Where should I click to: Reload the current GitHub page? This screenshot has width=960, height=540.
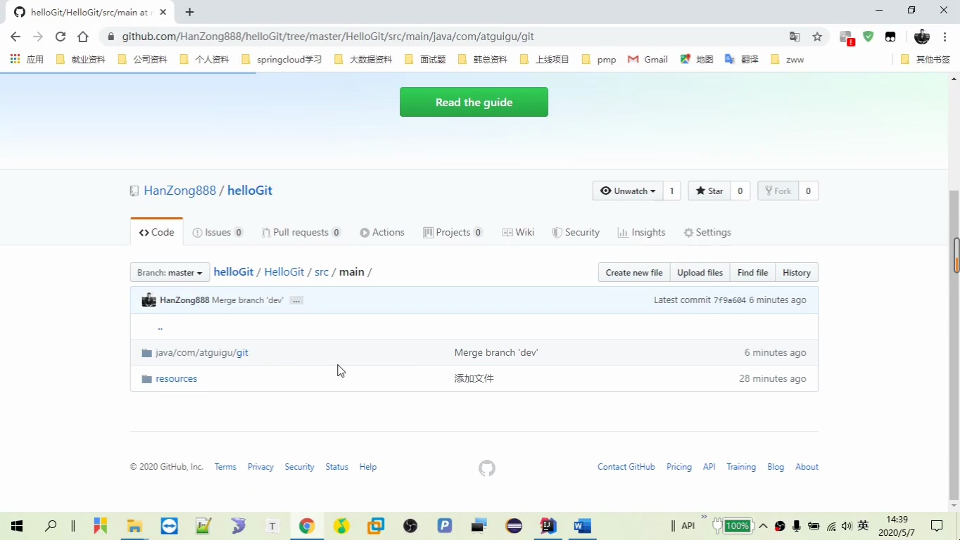tap(61, 37)
